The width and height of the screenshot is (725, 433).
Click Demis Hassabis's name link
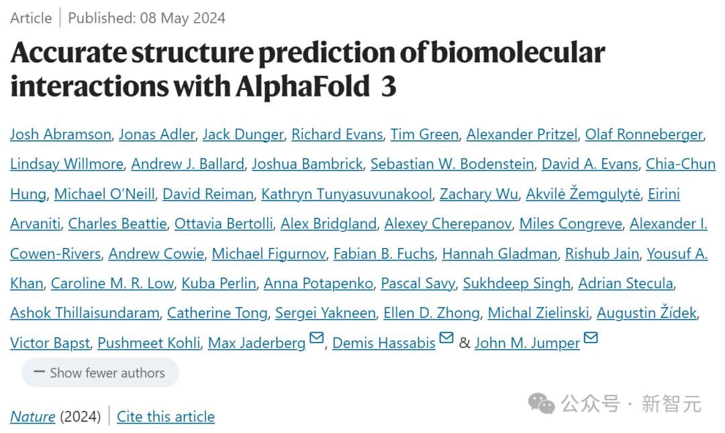[x=385, y=343]
